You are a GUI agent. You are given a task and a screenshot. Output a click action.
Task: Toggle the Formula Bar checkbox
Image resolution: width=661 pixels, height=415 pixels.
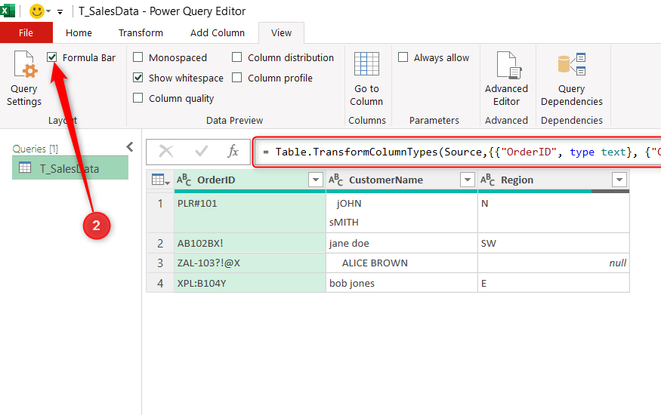(52, 57)
